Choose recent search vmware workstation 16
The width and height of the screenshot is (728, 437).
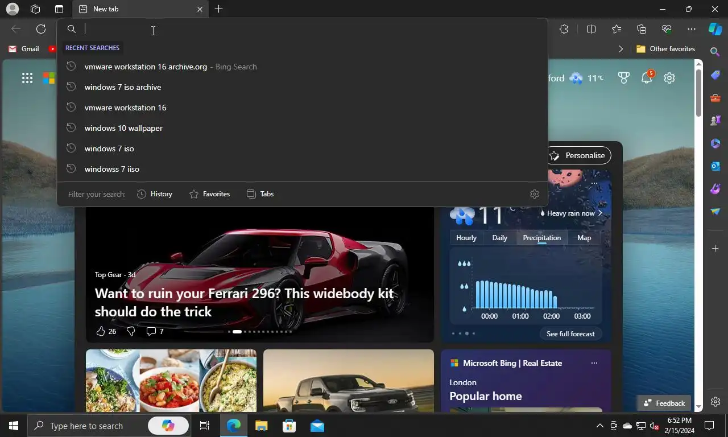tap(302, 108)
